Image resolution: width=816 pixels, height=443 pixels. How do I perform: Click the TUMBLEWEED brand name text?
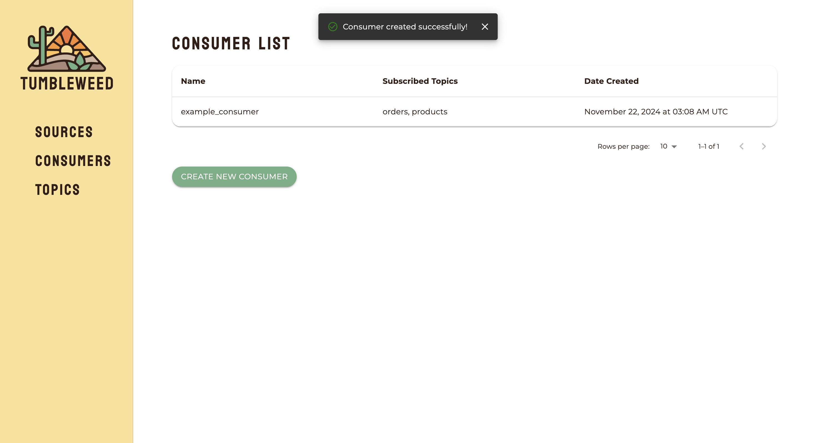coord(67,83)
